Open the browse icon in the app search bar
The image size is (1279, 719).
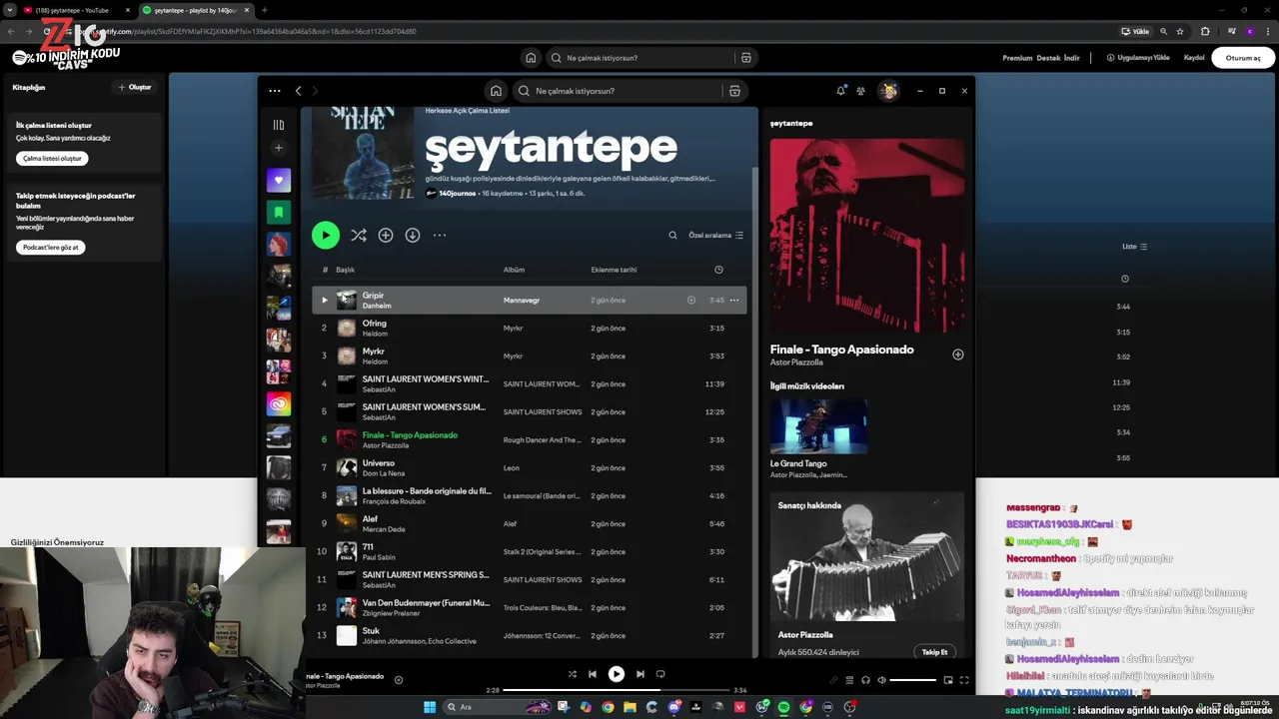coord(734,91)
